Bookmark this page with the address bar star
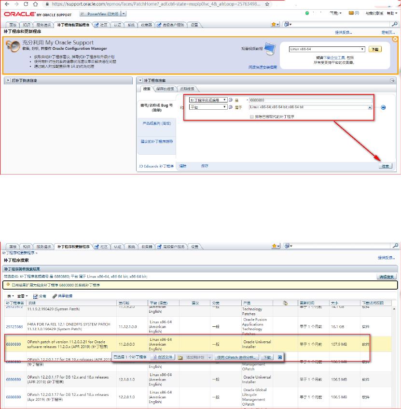The image size is (401, 409). click(x=267, y=4)
